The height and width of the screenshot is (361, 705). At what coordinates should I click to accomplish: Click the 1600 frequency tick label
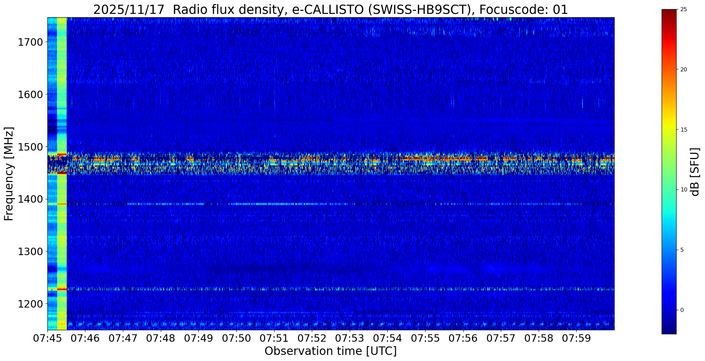pyautogui.click(x=30, y=94)
